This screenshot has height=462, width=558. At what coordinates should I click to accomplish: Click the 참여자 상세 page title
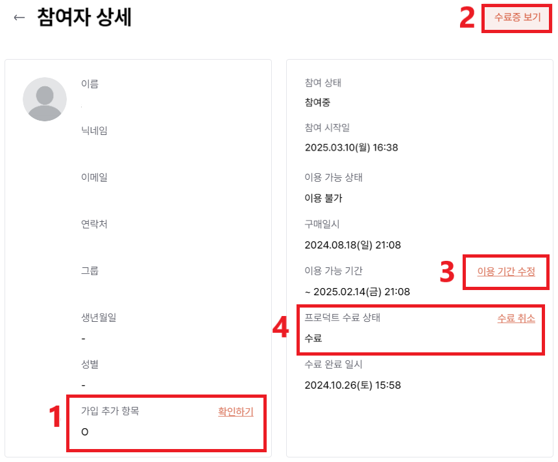coord(84,17)
